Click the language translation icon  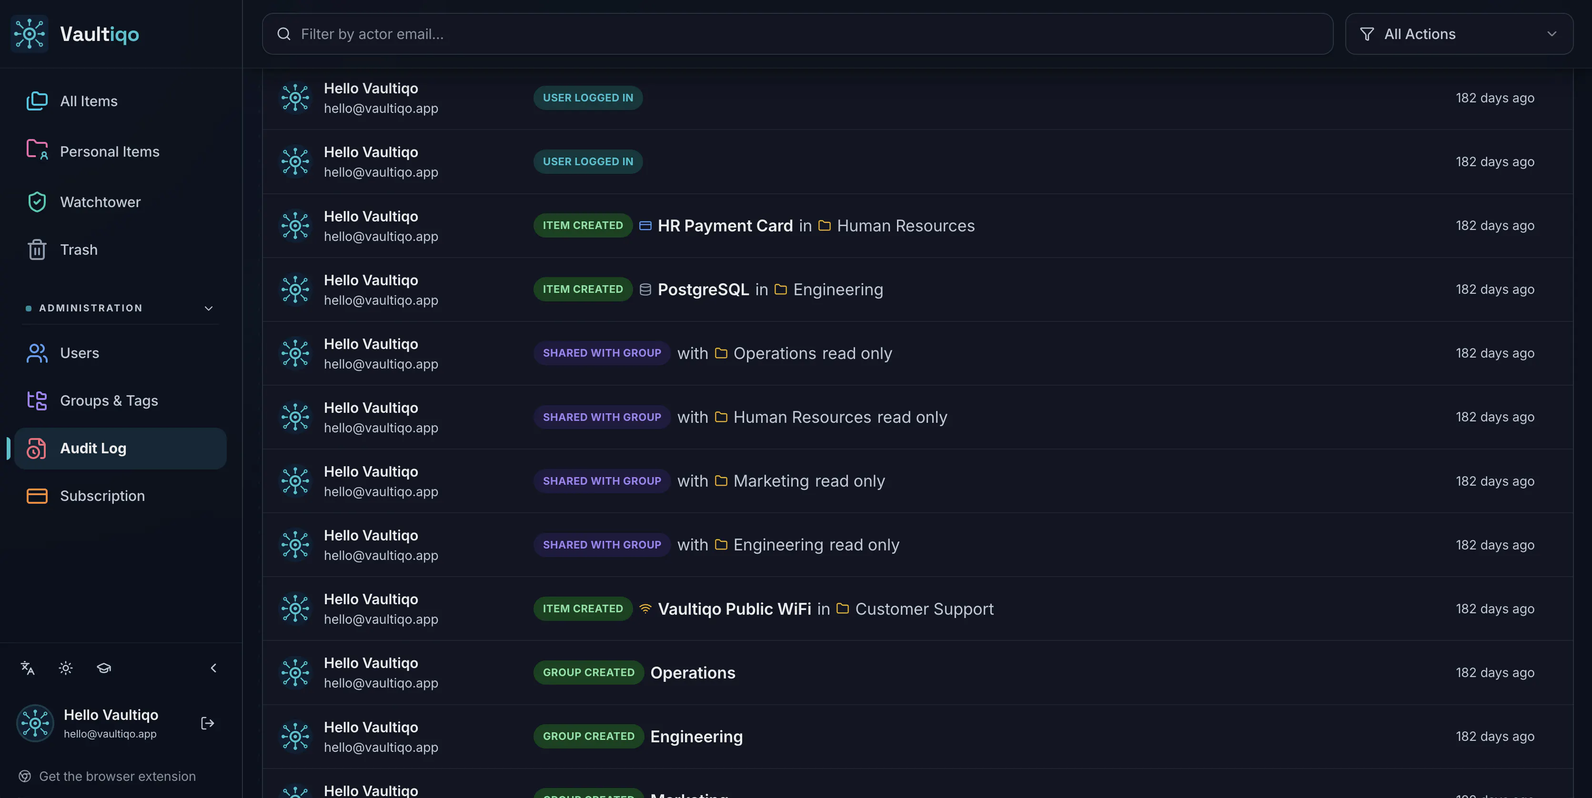pyautogui.click(x=27, y=668)
